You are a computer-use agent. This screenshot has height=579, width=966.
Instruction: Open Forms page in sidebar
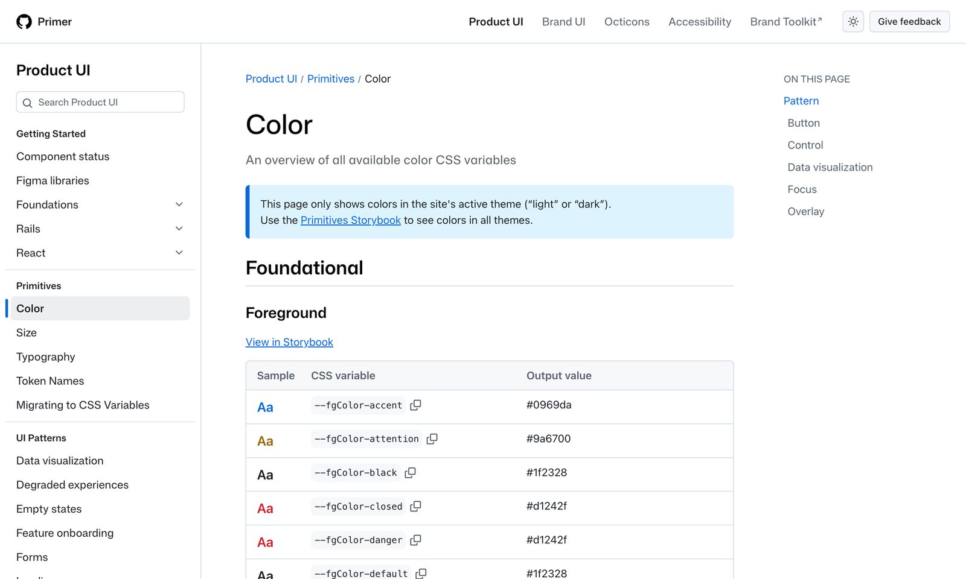pyautogui.click(x=32, y=557)
